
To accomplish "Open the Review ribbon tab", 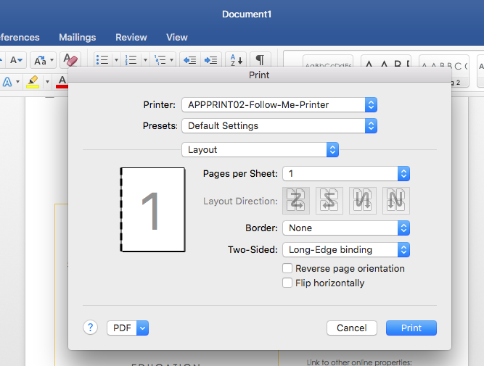I will pos(131,37).
